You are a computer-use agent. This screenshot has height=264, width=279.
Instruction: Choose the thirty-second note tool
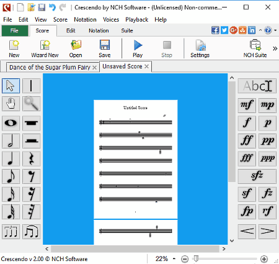11,212
